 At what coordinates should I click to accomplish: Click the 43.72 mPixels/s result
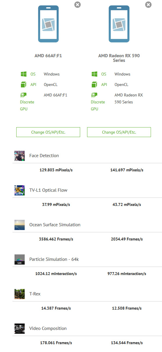127,205
